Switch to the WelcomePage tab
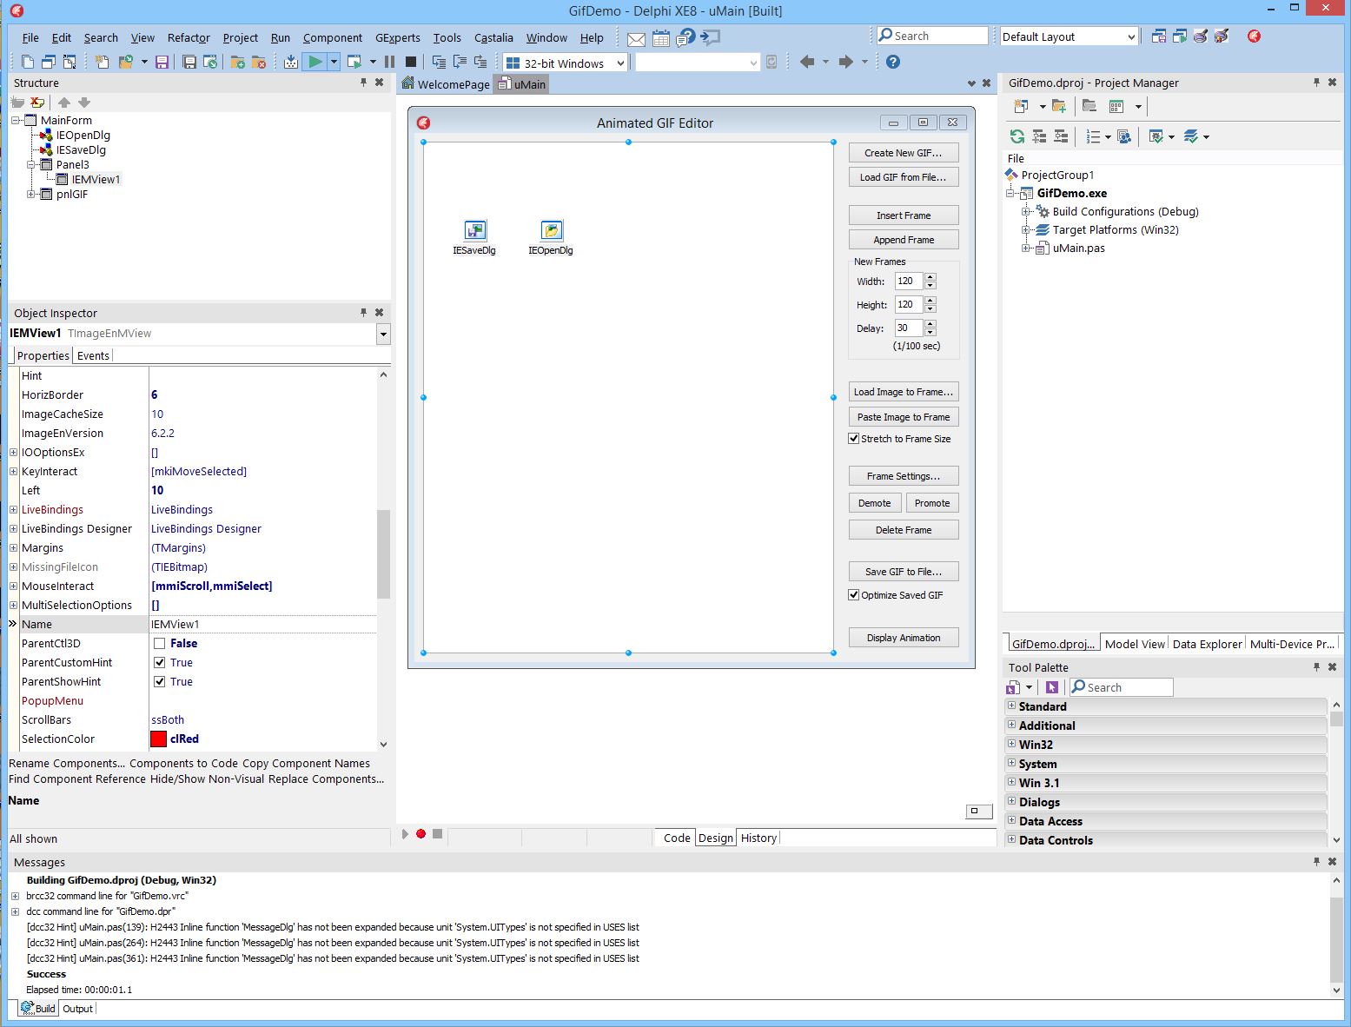The width and height of the screenshot is (1351, 1027). 446,84
